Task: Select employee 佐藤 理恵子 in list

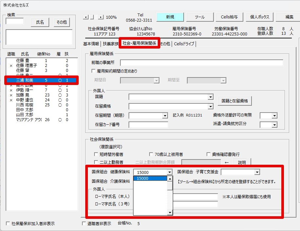Action: (42, 66)
